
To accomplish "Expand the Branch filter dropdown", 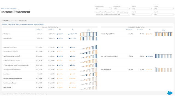I will pos(142,9).
